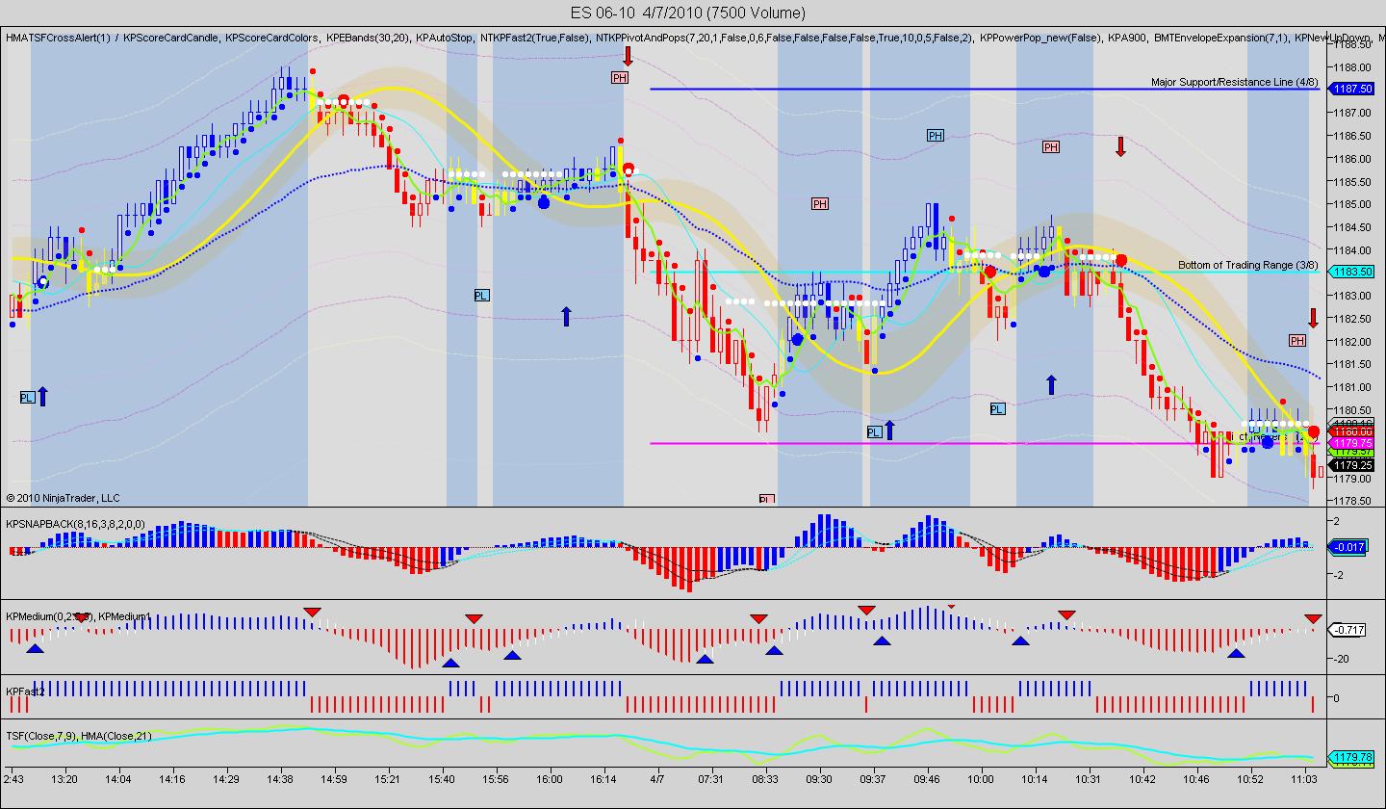Click the blue up arrow right of the 09:37 PL label
The image size is (1386, 809).
[x=889, y=430]
